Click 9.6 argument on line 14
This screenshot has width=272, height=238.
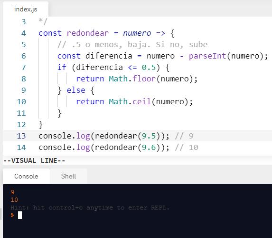point(149,148)
